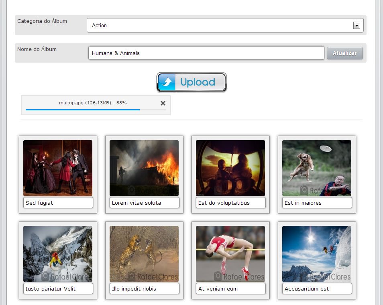Open the dog catching frisbee thumbnail
This screenshot has width=383, height=305.
click(x=317, y=168)
